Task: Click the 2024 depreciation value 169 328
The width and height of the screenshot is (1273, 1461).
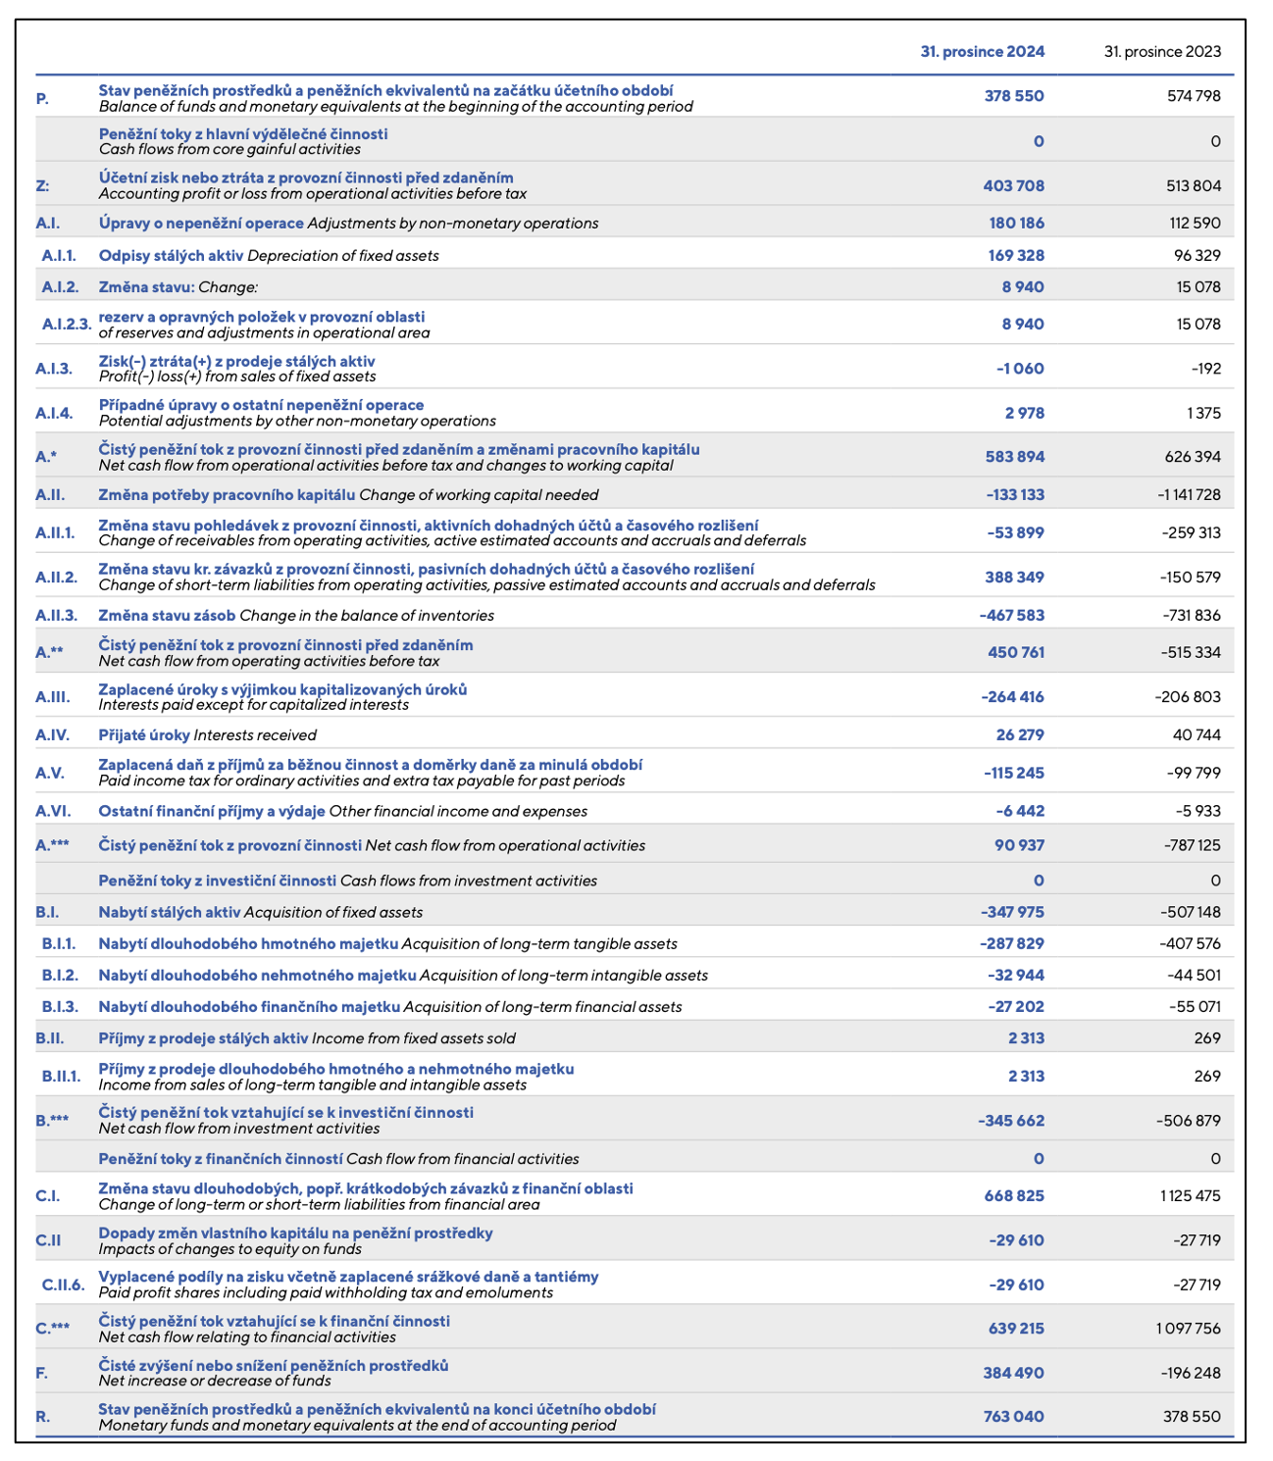Action: click(x=1016, y=255)
